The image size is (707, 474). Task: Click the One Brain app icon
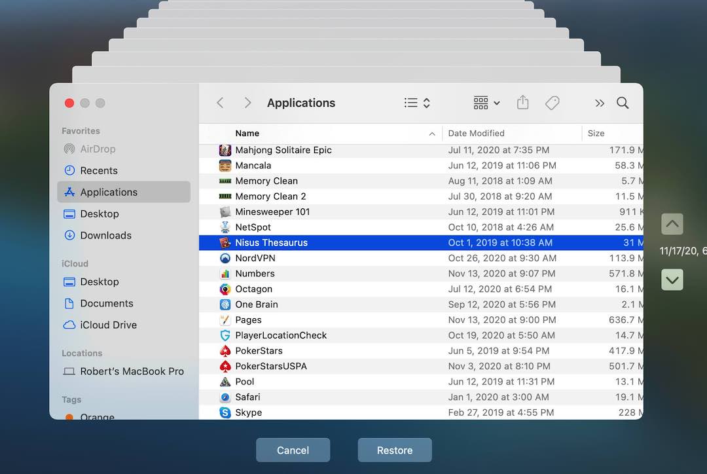[225, 304]
